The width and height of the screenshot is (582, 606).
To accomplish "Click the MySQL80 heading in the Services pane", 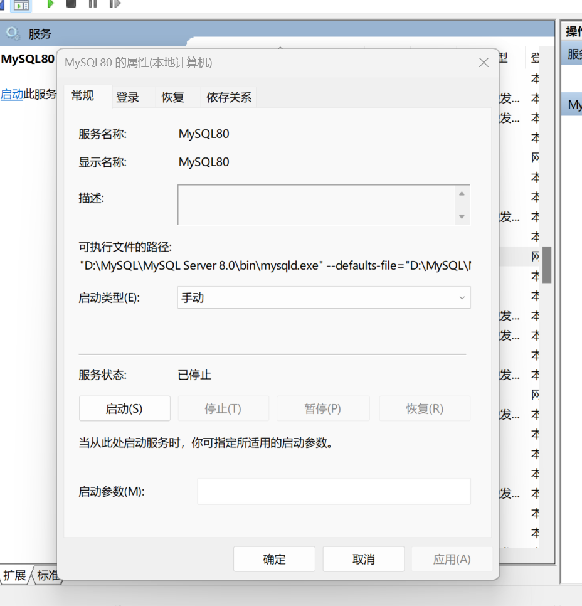I will (28, 59).
